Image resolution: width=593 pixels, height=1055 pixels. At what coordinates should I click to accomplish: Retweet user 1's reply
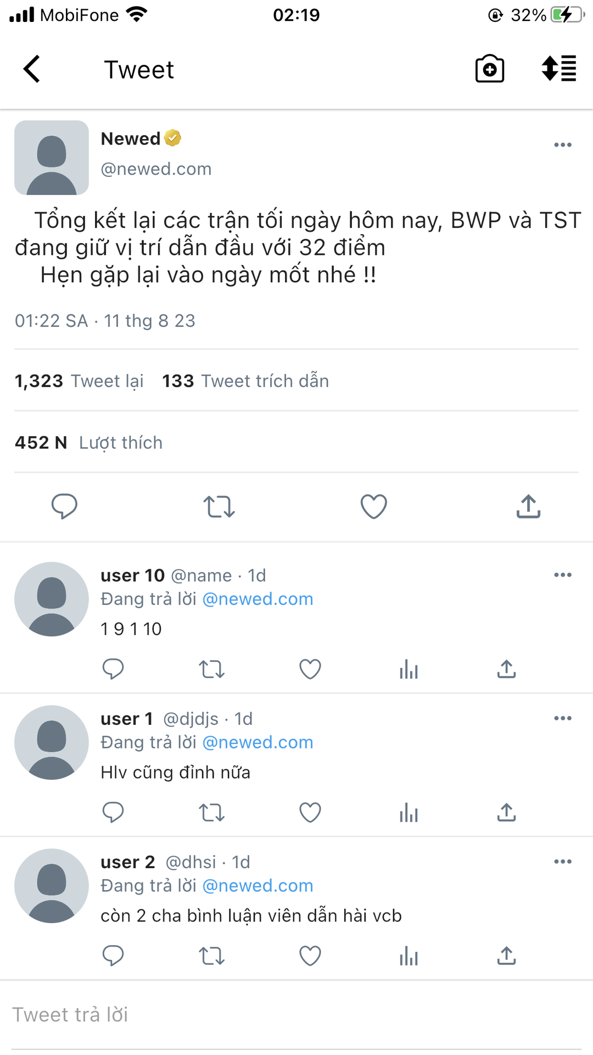point(211,812)
